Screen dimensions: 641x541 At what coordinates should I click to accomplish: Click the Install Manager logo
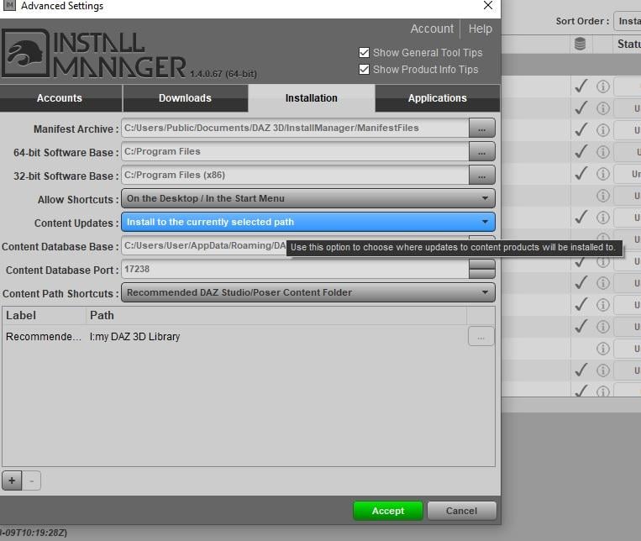pos(94,54)
